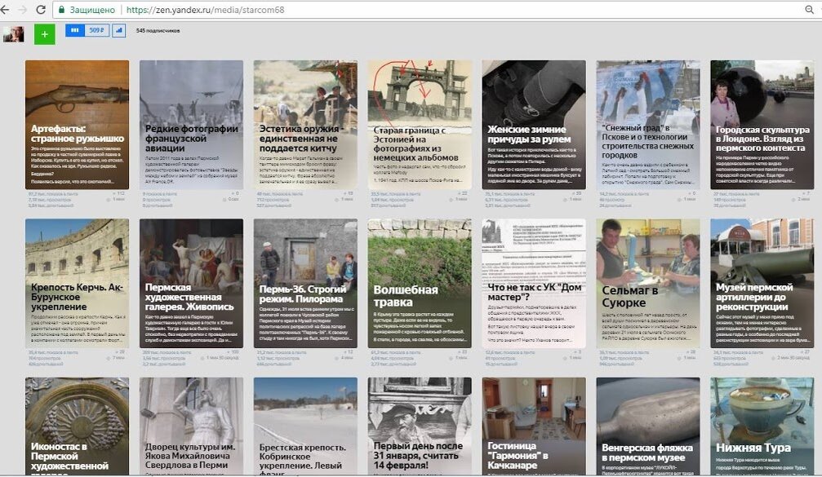Open card Эстетика оружия единственная не поддается китчу

305,125
